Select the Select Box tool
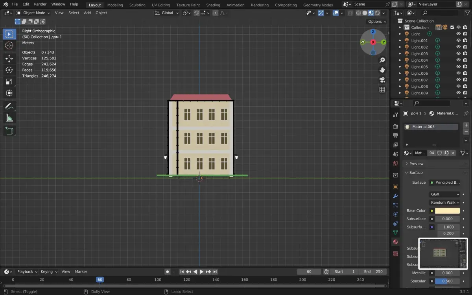The width and height of the screenshot is (472, 295). (x=9, y=34)
